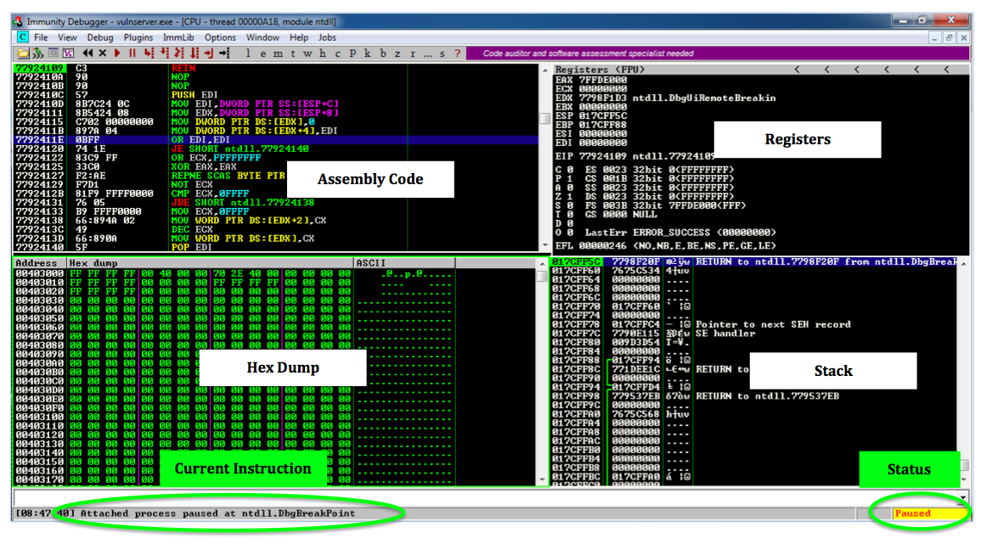This screenshot has height=544, width=981.
Task: Open the Window menu
Action: pyautogui.click(x=262, y=37)
